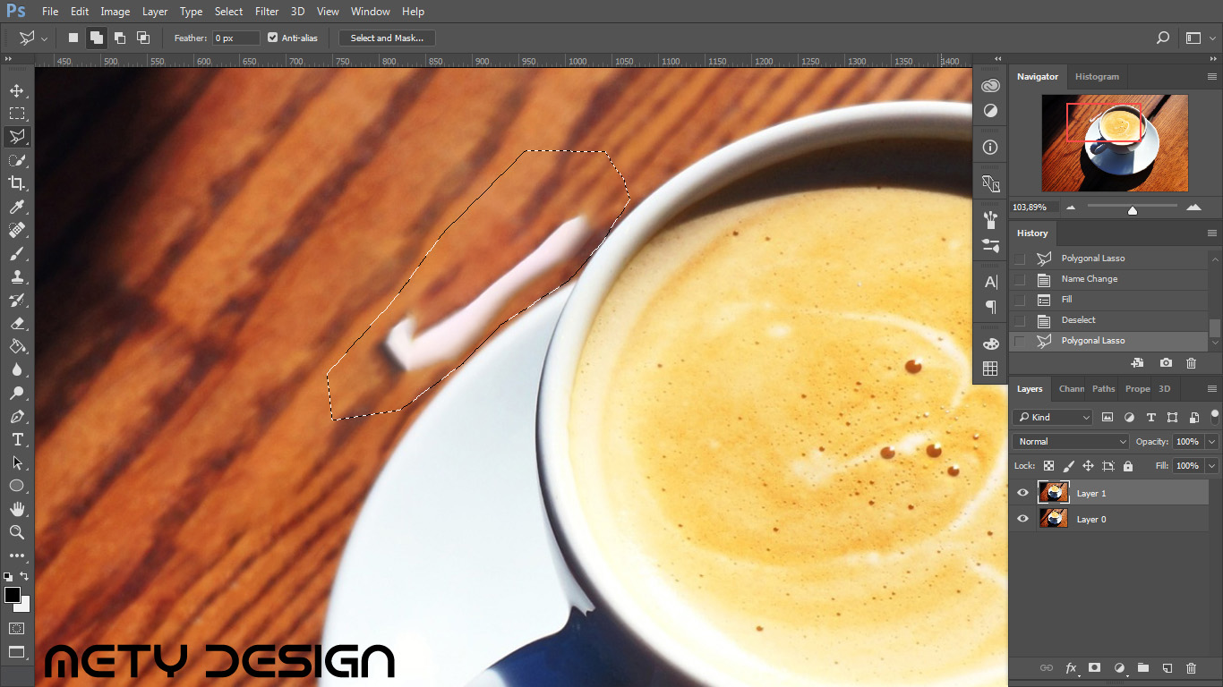Open the Swatches grid panel icon
The image size is (1223, 687).
tap(990, 369)
